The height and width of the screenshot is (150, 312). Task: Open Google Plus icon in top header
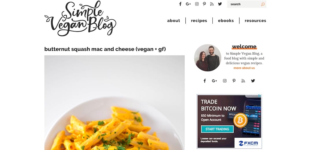pyautogui.click(x=188, y=4)
